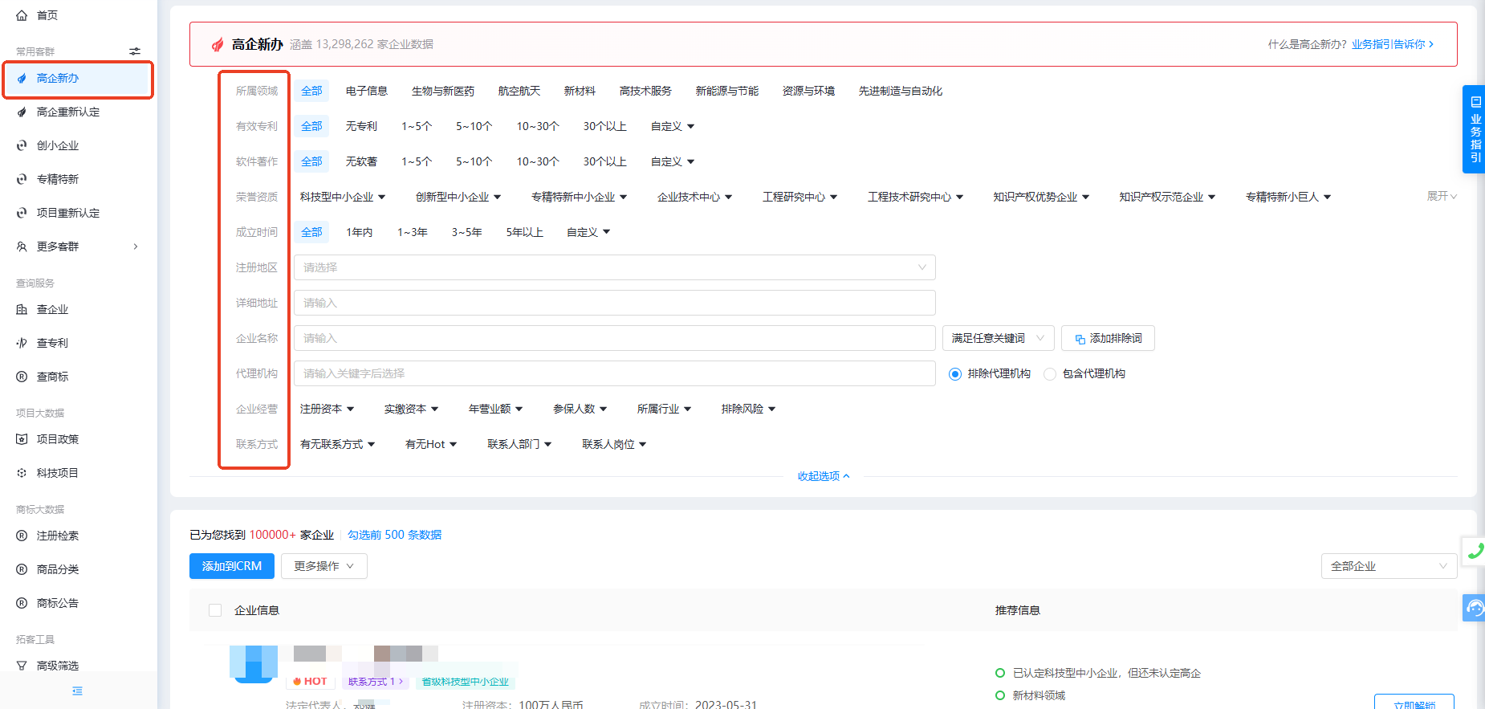The height and width of the screenshot is (709, 1485).
Task: Click the sidebar settings icon next to 常用客群
Action: tap(135, 51)
